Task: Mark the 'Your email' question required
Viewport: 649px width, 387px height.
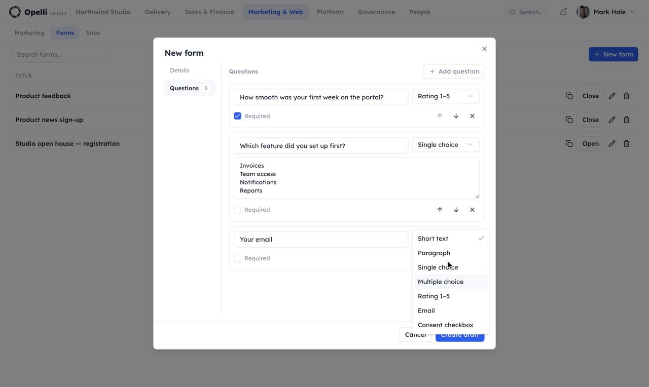Action: click(x=237, y=258)
